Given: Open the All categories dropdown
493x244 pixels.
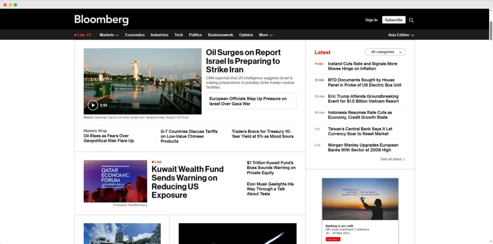Looking at the screenshot, I should [x=385, y=52].
